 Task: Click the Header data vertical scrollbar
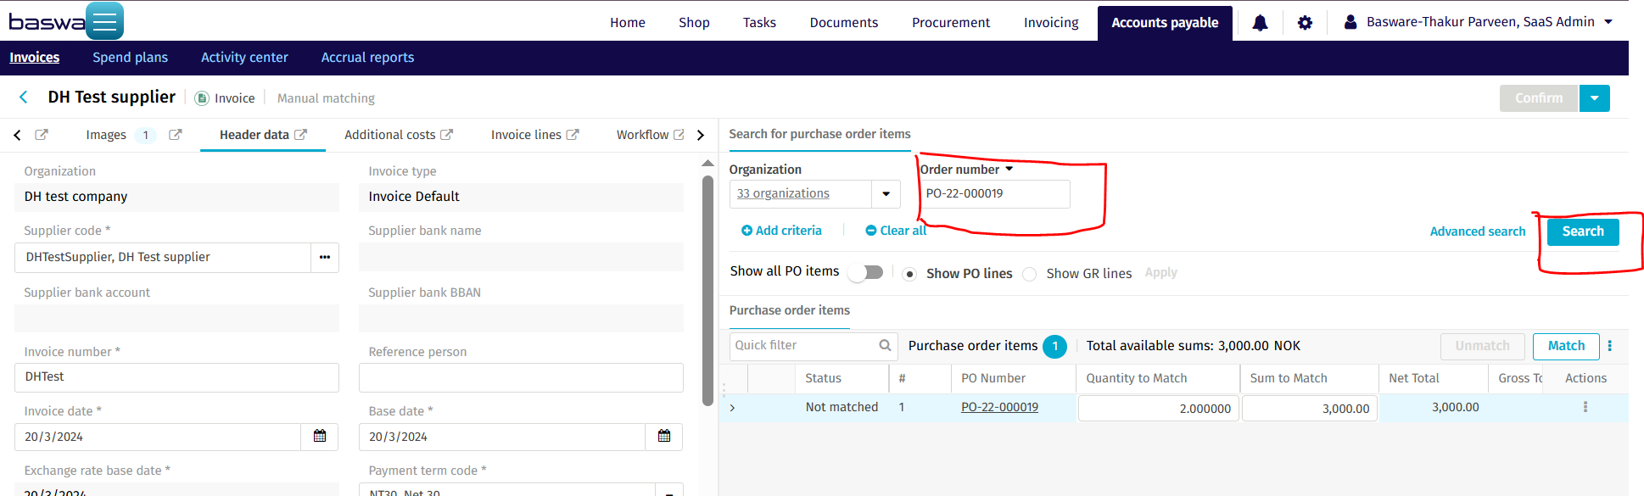[707, 291]
